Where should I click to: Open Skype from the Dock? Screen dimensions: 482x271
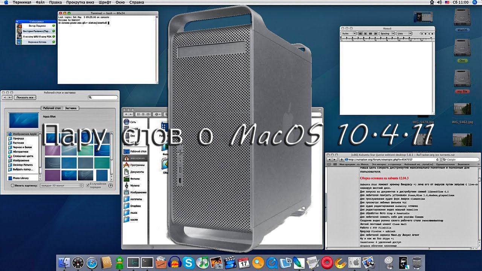[189, 262]
